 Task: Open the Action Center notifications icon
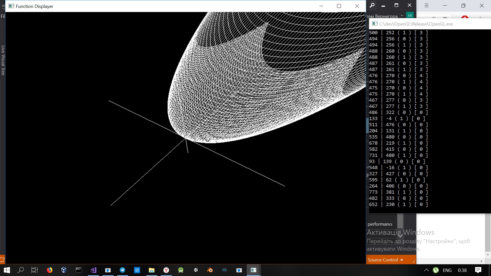coord(478,270)
